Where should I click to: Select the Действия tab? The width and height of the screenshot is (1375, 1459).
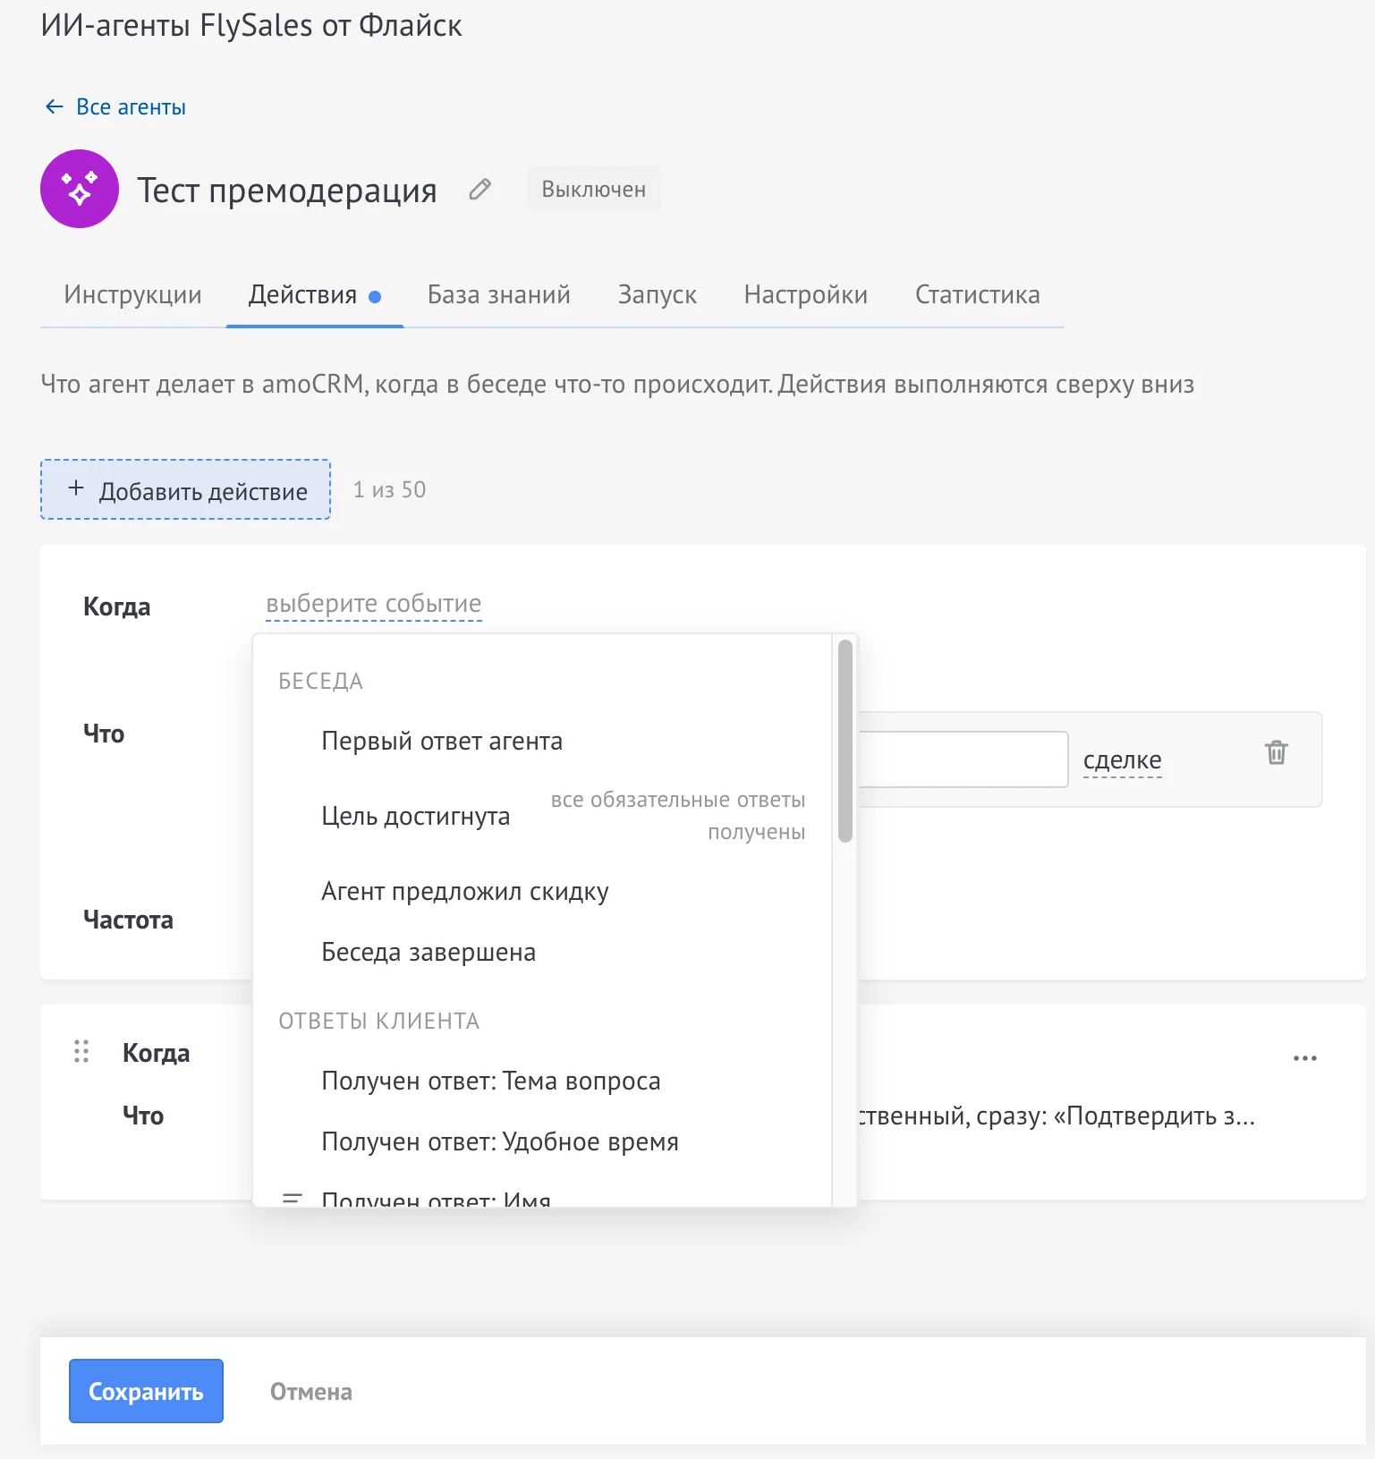point(315,295)
